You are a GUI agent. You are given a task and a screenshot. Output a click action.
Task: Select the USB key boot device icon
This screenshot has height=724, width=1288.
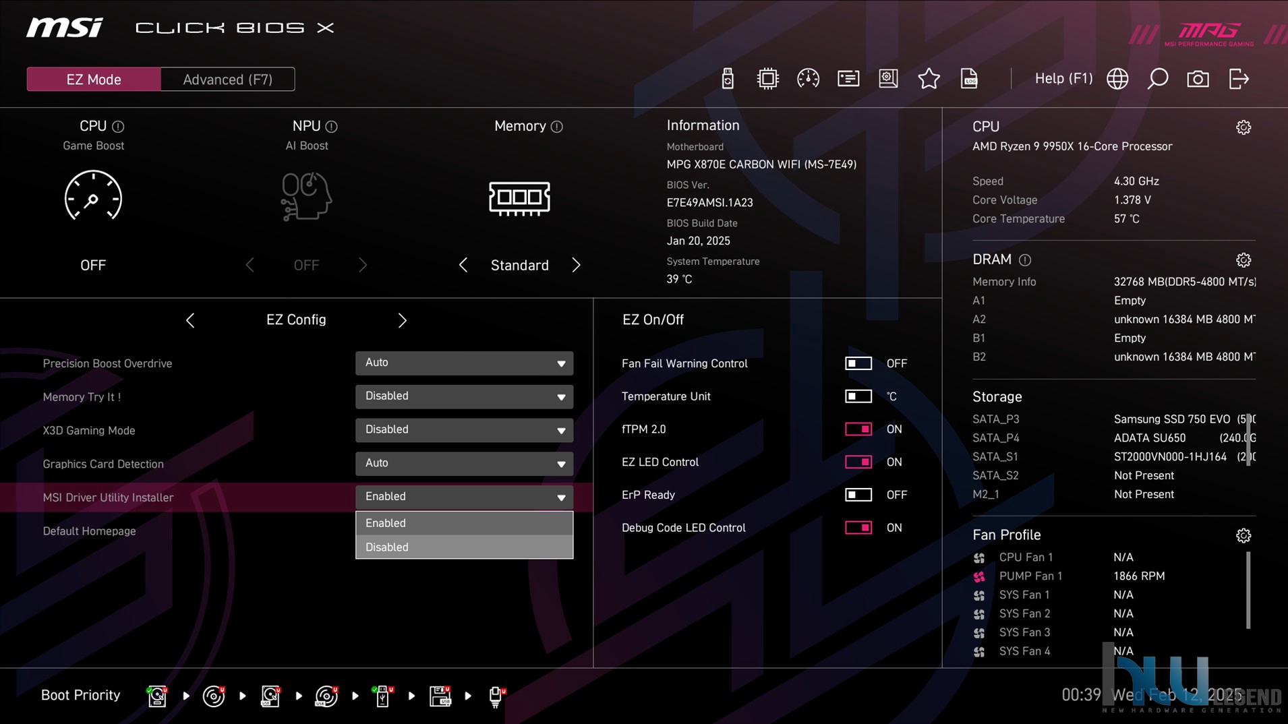[x=382, y=696]
